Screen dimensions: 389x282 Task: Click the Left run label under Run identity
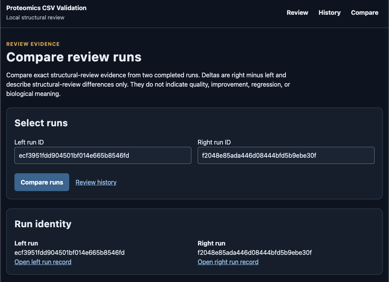[x=26, y=243]
